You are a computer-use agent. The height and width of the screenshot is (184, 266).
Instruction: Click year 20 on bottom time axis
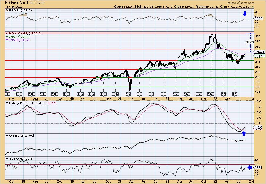tap(120, 181)
